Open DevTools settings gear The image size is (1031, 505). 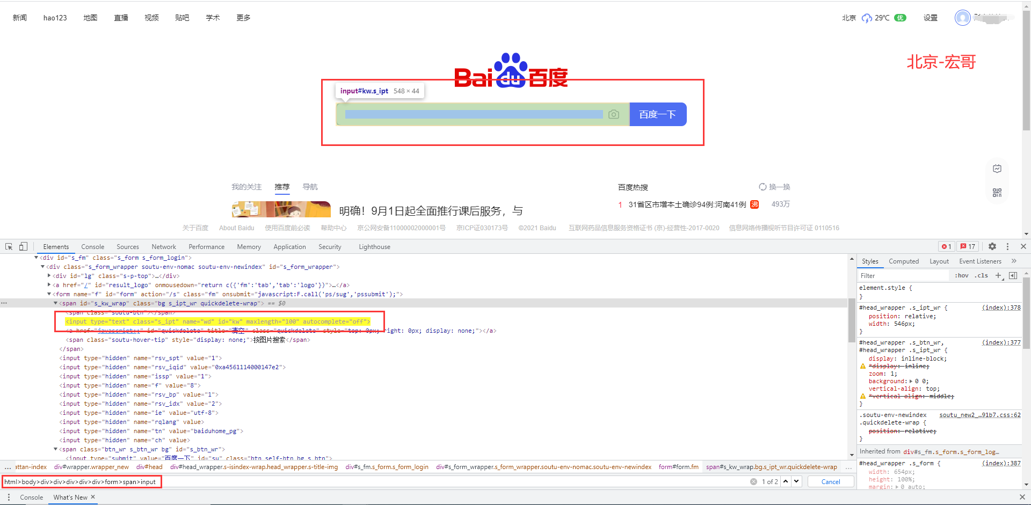click(992, 247)
